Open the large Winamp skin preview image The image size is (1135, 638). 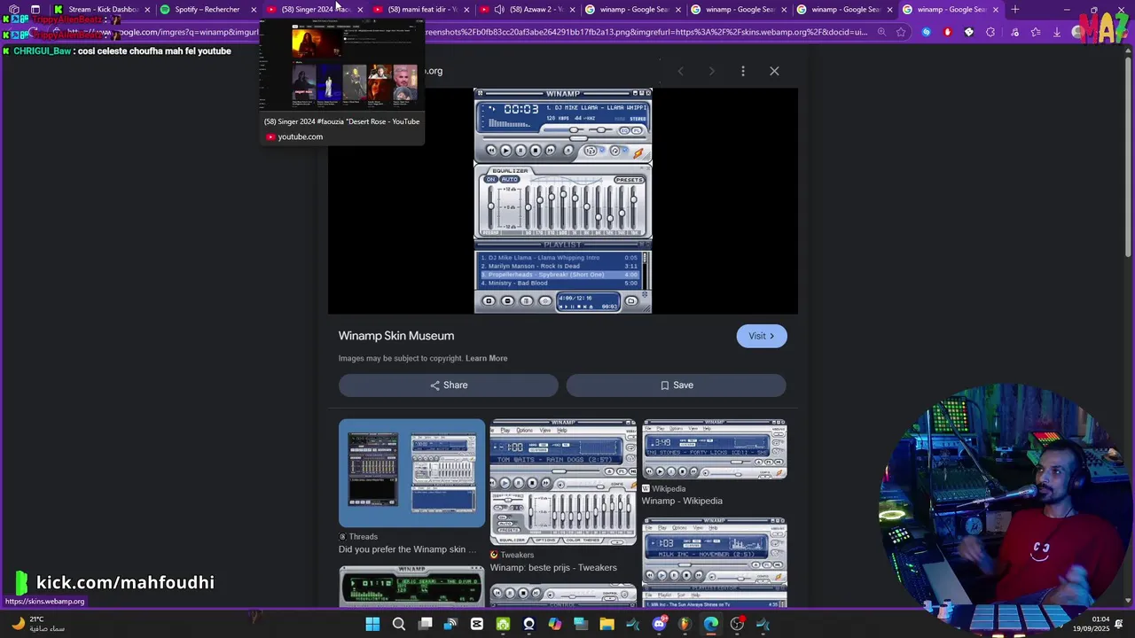pos(563,201)
